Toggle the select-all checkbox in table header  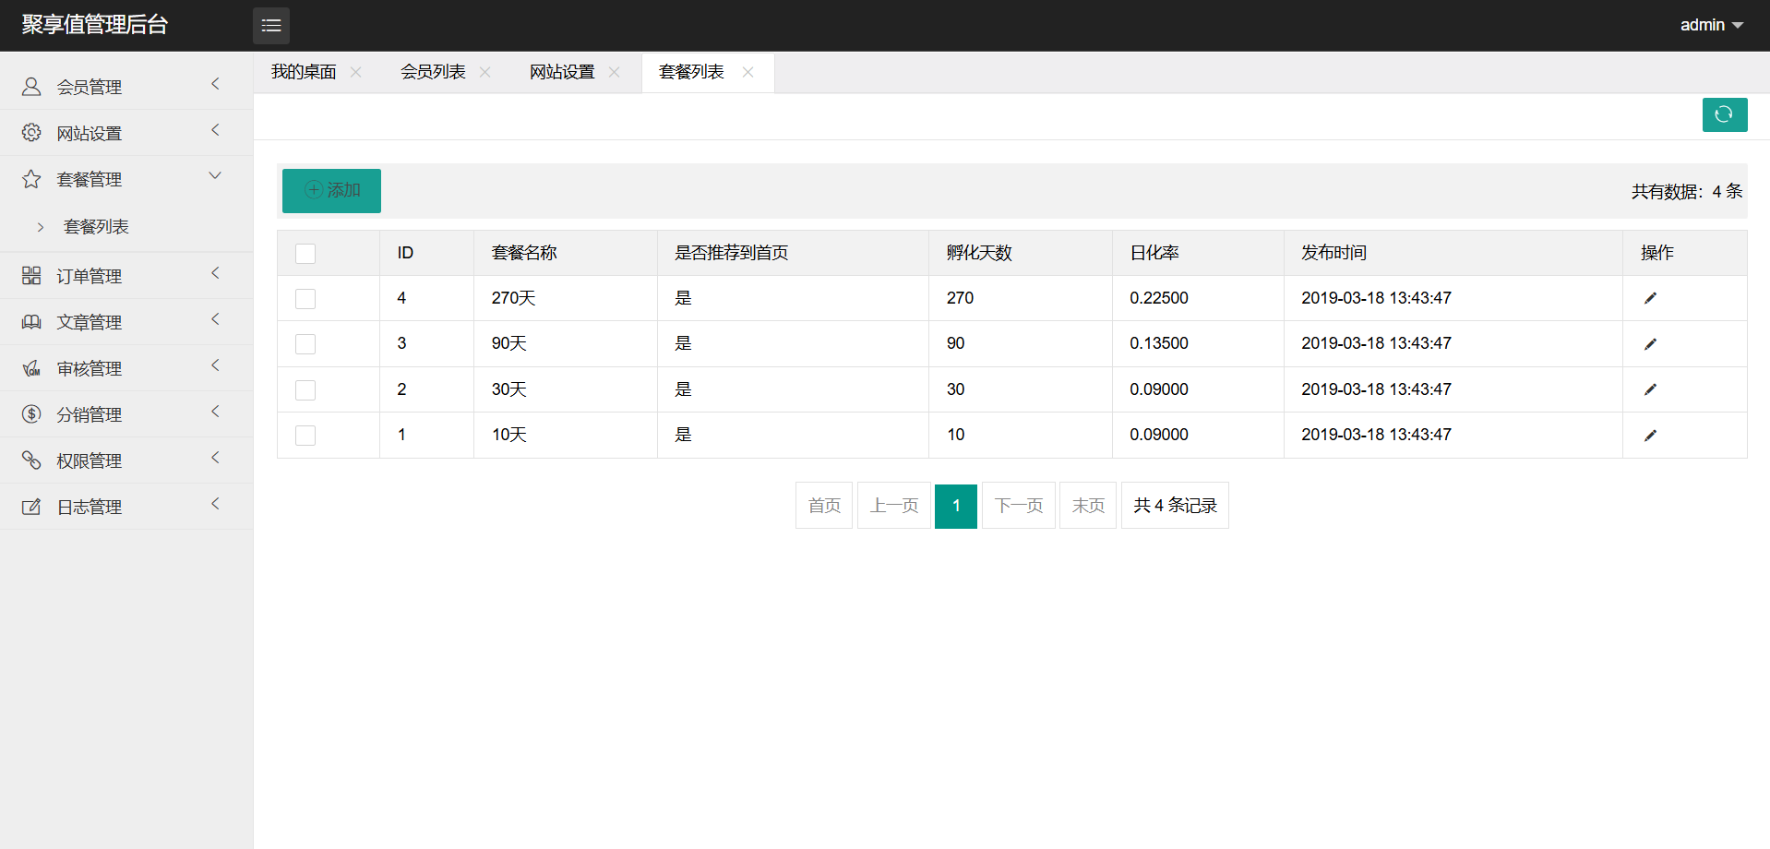[305, 254]
